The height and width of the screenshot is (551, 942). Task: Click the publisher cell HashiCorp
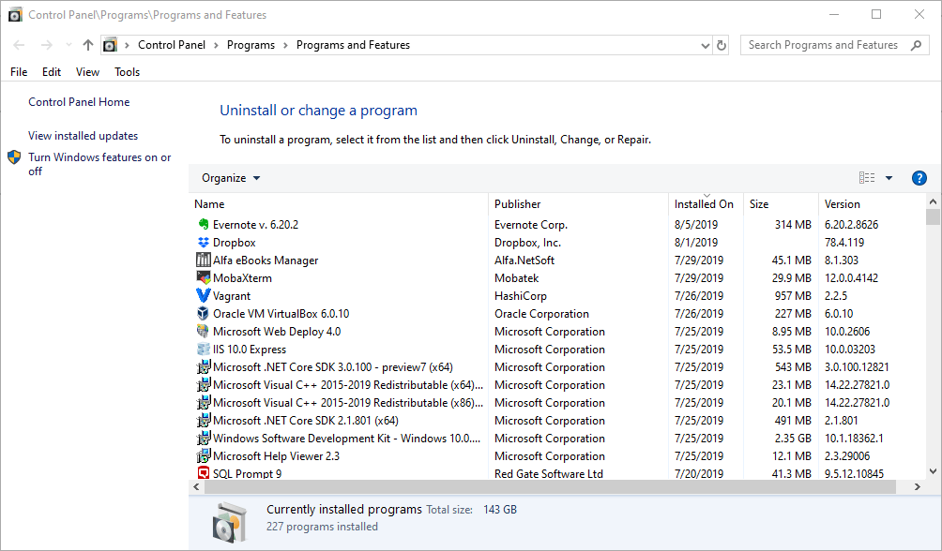click(521, 296)
